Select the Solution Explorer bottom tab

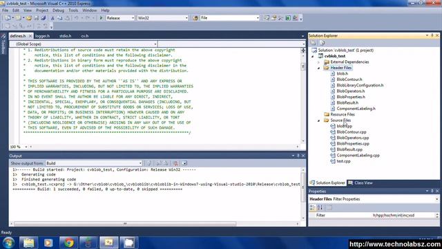(x=327, y=183)
